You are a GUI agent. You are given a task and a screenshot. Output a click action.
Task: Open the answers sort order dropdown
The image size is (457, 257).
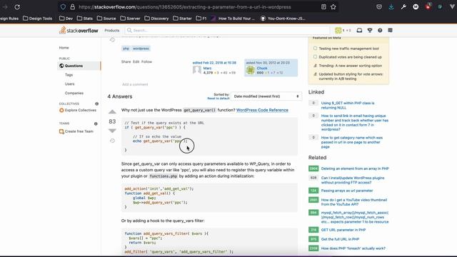click(x=266, y=96)
